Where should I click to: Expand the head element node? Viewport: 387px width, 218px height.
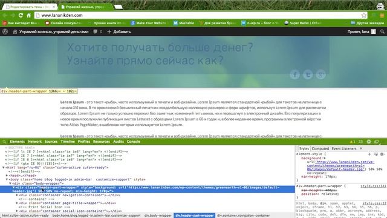click(7, 176)
